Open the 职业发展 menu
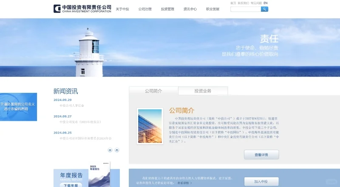Screen dimensions: 340x187 [213, 9]
